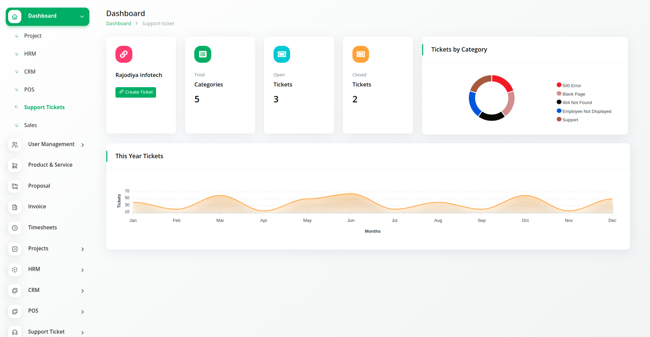
Task: Click the Jun peak on tickets chart
Action: 351,194
